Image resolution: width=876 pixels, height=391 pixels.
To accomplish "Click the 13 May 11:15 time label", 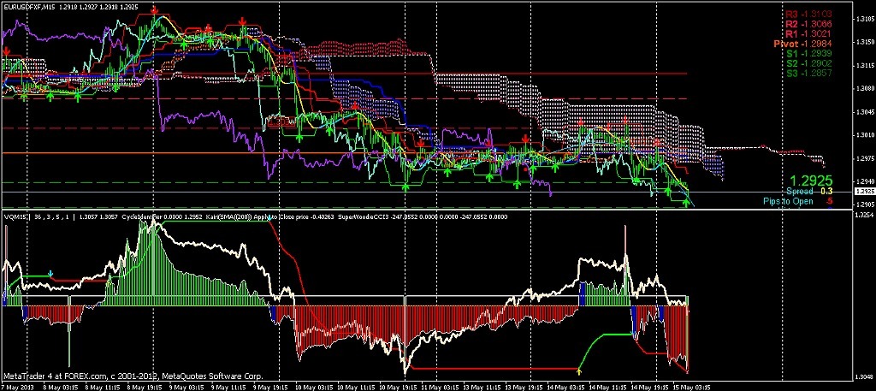I will click(x=482, y=387).
